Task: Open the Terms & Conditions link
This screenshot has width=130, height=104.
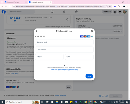Action: 60,95
